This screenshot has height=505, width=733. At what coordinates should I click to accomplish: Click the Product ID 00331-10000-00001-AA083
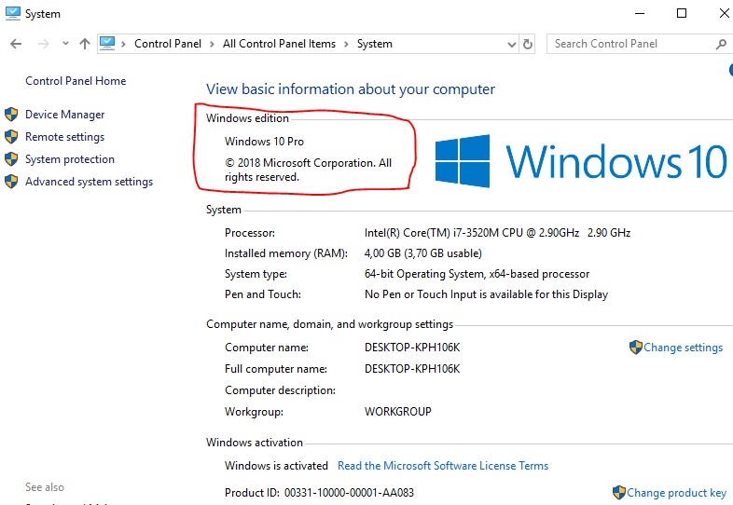tap(349, 493)
